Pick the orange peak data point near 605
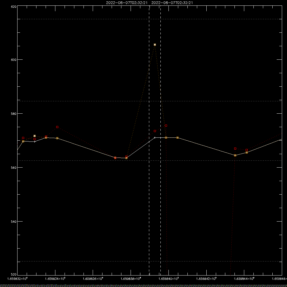 pos(155,45)
